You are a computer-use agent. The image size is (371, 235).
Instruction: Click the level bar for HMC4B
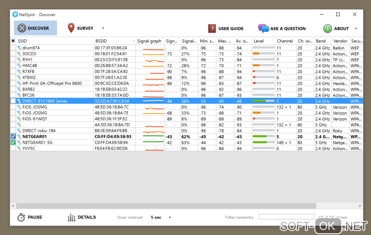click(x=263, y=65)
